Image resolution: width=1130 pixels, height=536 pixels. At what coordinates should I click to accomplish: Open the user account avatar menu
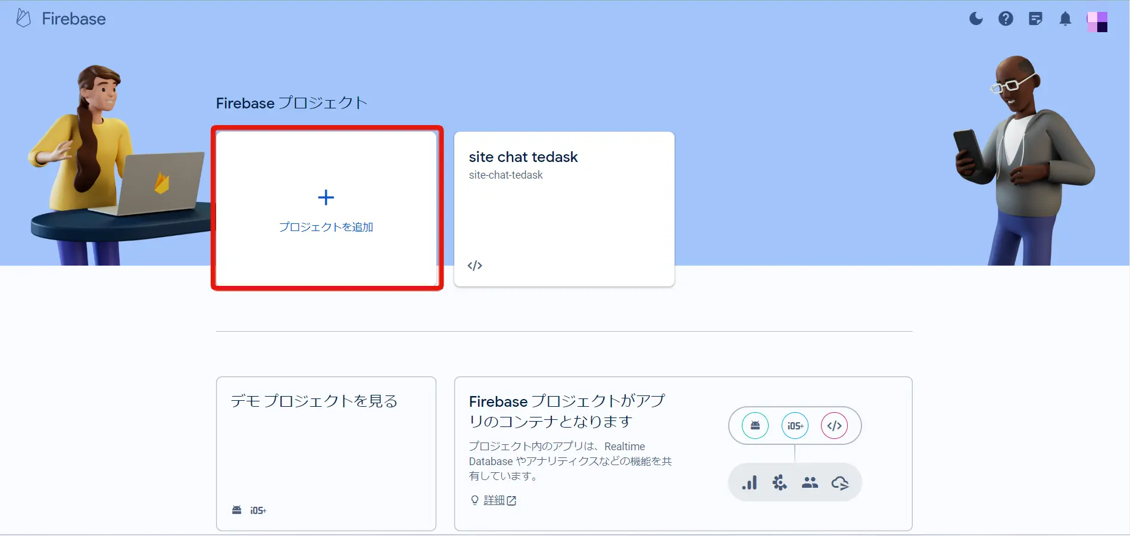coord(1097,21)
